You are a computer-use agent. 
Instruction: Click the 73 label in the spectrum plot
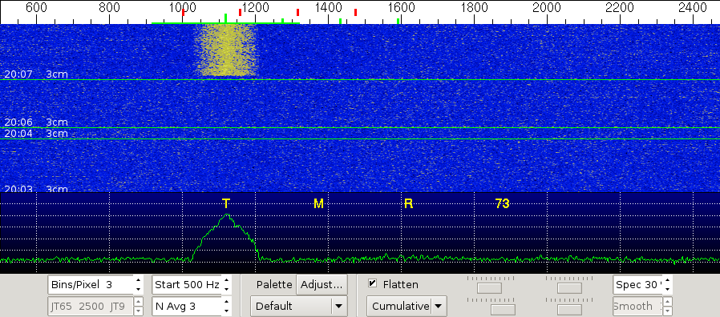coord(503,203)
